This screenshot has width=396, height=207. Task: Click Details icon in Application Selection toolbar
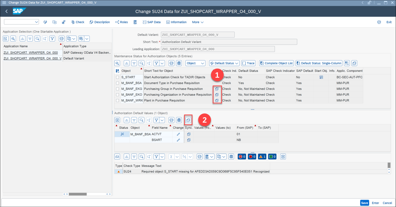coord(5,39)
